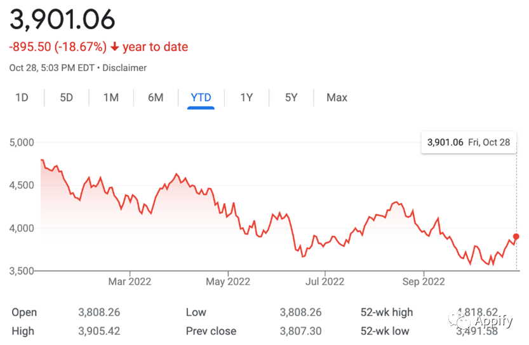Click the Fri, Oct 28 price tooltip

click(x=469, y=142)
